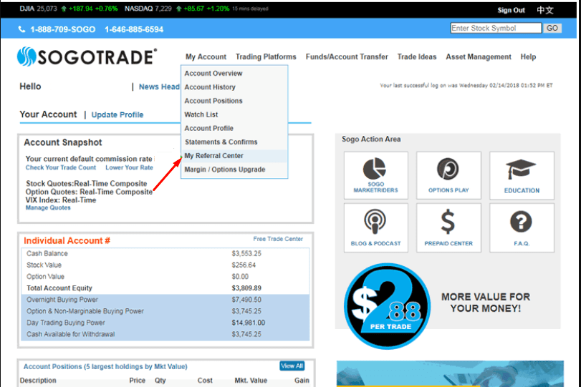This screenshot has width=581, height=387.
Task: Click the Option Value amount $0.00
Action: [240, 276]
